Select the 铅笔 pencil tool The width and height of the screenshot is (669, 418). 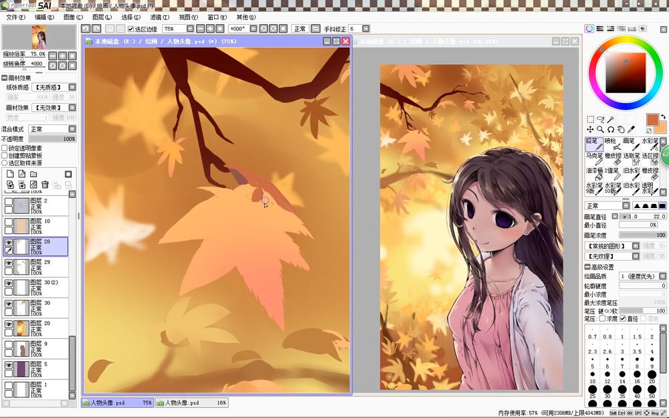pos(594,144)
